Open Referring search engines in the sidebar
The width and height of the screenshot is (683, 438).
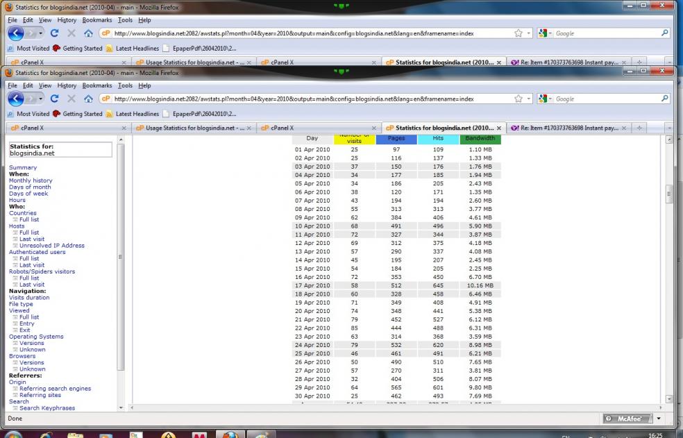55,389
